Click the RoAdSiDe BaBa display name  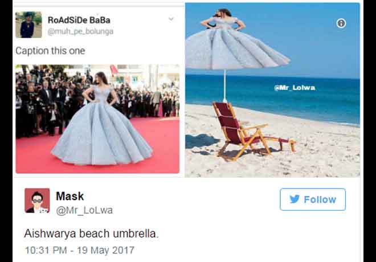click(79, 20)
